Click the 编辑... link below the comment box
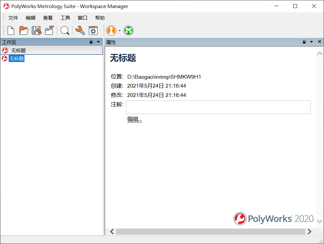 coord(134,119)
